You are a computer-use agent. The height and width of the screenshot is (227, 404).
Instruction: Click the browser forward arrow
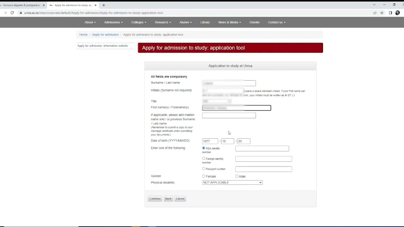(5, 13)
